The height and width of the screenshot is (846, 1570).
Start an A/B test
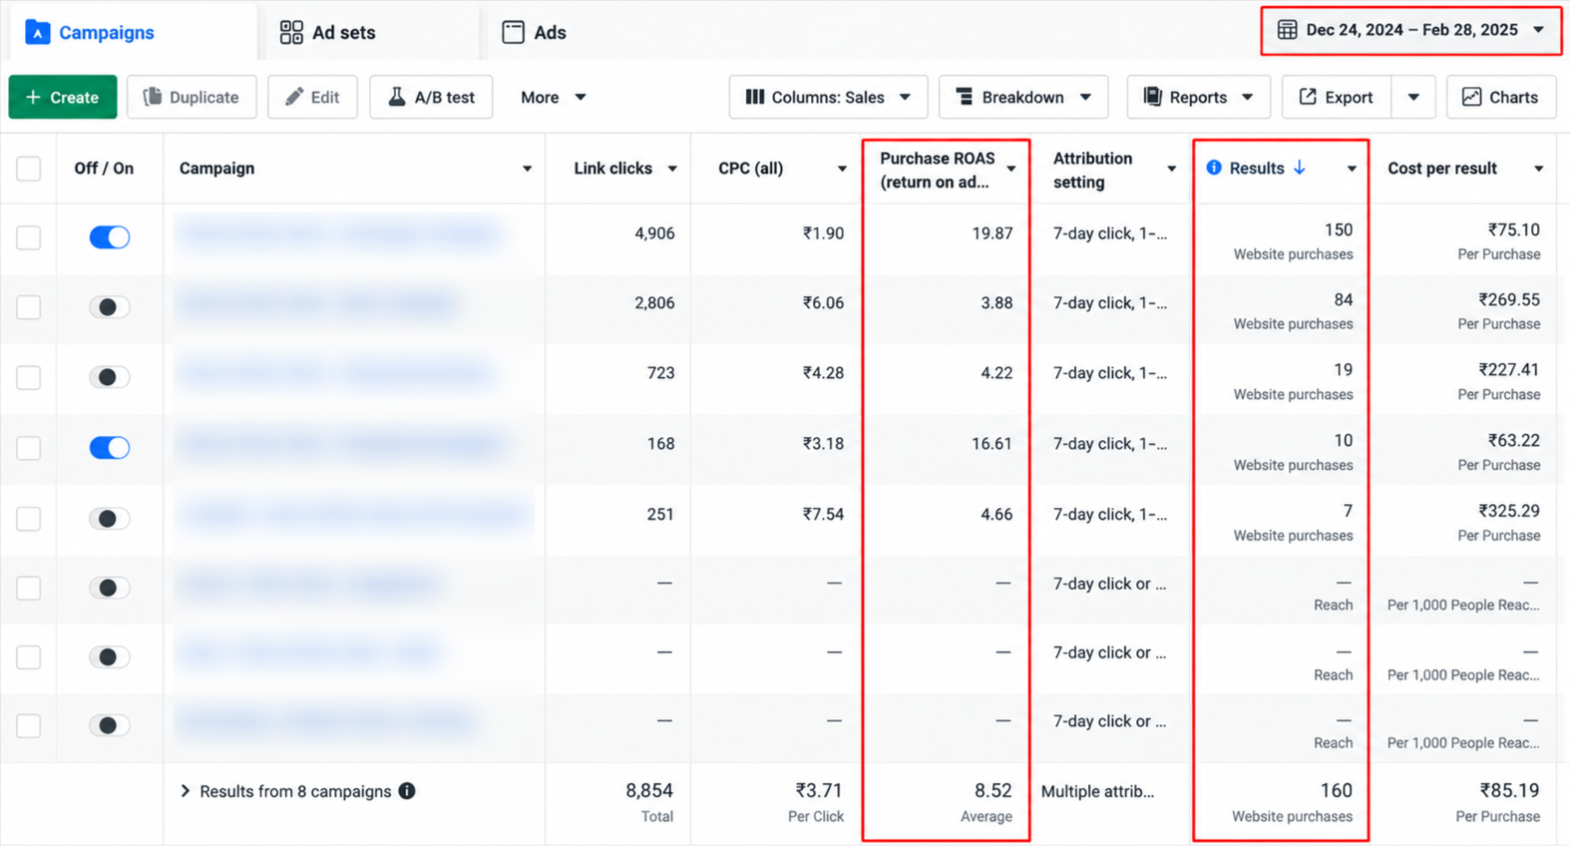click(431, 97)
